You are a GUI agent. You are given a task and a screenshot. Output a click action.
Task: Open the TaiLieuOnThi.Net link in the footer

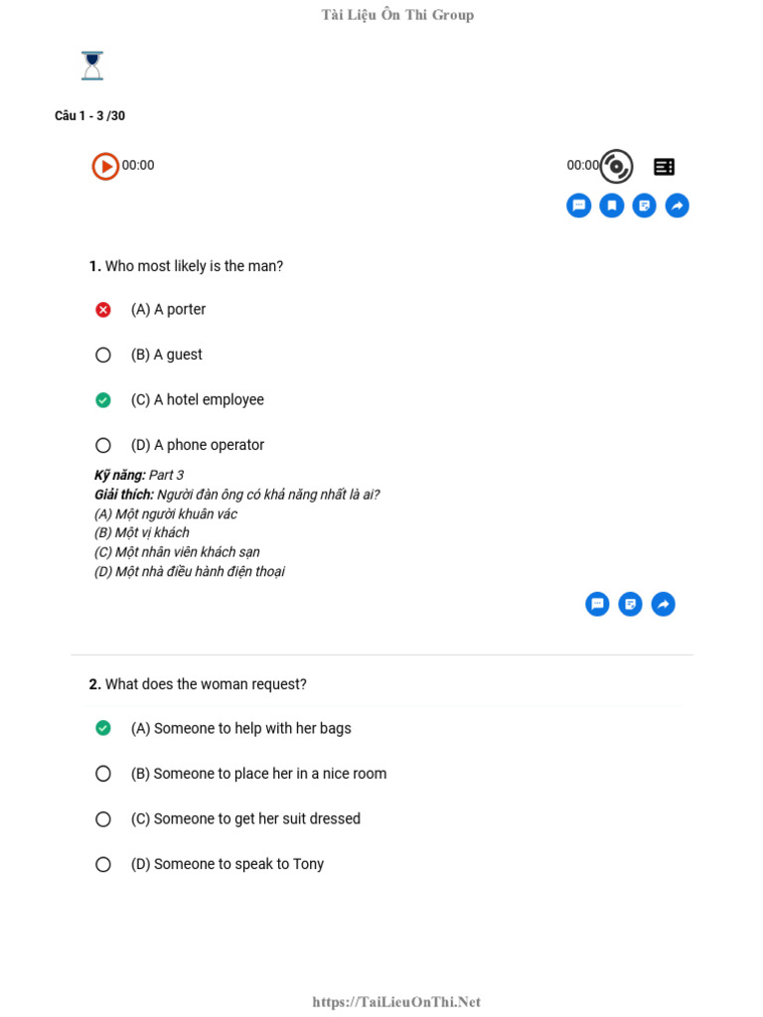[x=396, y=1002]
